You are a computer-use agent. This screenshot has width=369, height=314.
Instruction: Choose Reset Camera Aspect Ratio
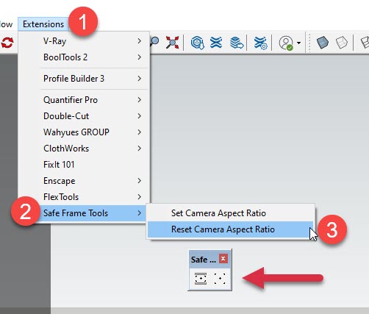tap(230, 229)
